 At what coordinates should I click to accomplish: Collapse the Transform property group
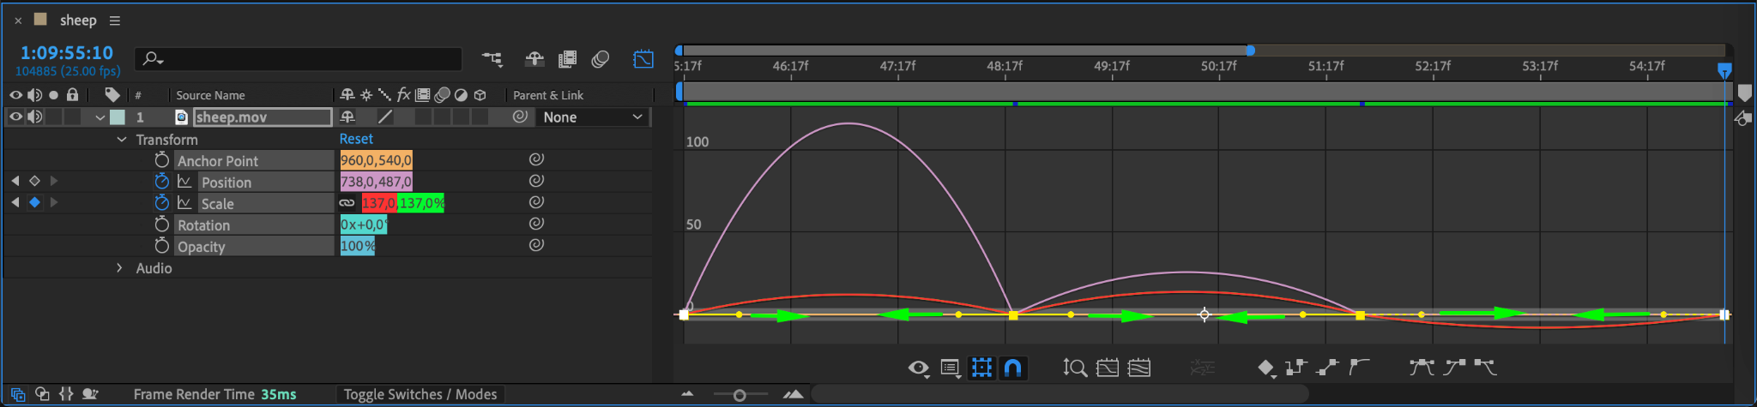point(121,139)
